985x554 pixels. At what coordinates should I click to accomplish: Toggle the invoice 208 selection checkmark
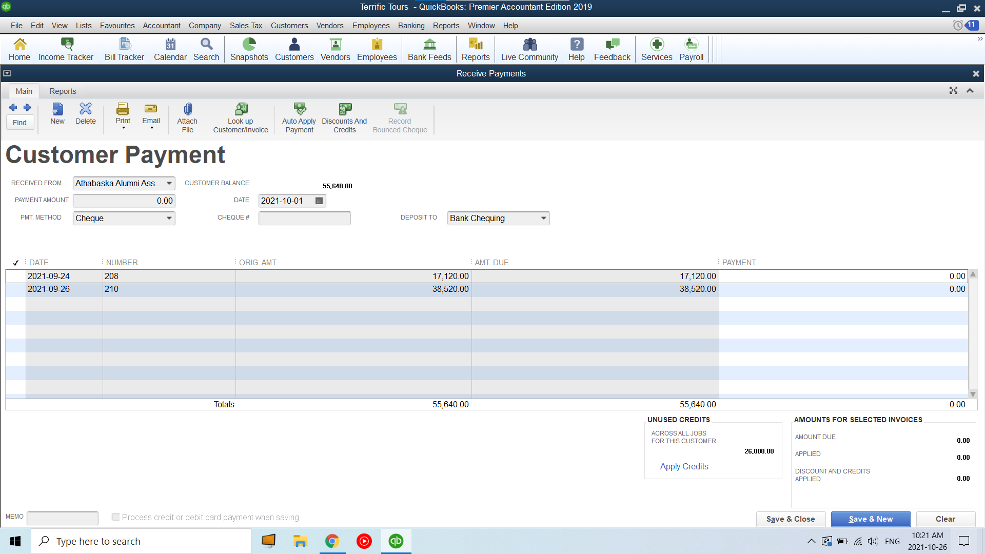tap(15, 276)
